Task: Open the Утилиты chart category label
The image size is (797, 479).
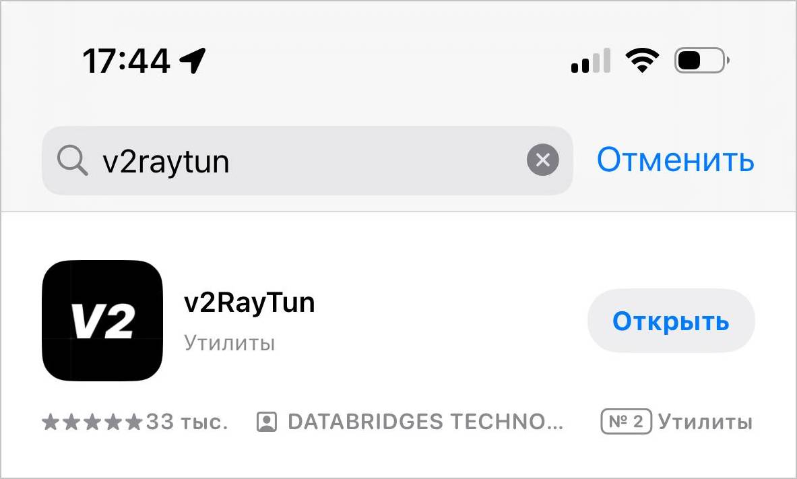Action: [705, 422]
